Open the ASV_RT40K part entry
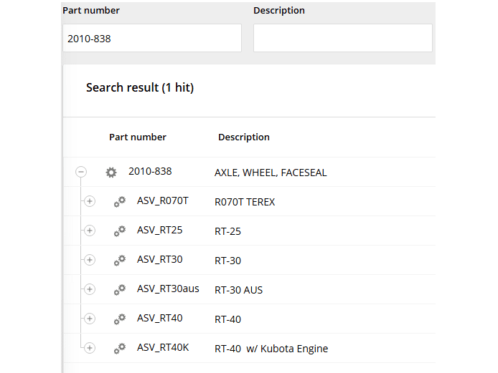The image size is (498, 373). pos(163,347)
